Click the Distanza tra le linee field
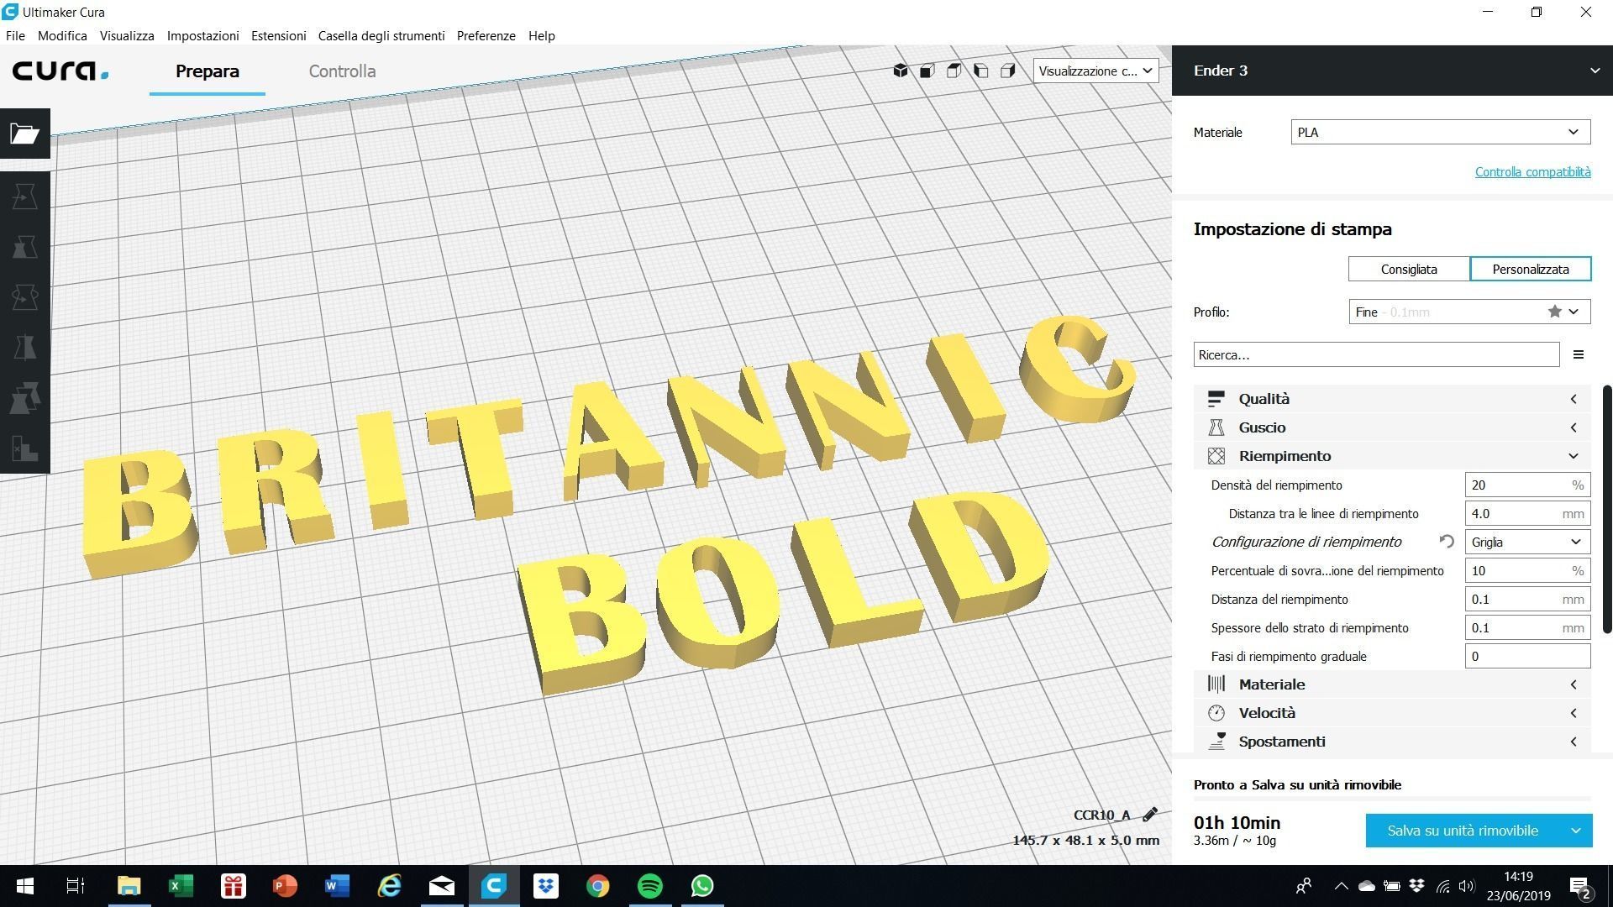The height and width of the screenshot is (907, 1613). (x=1527, y=513)
